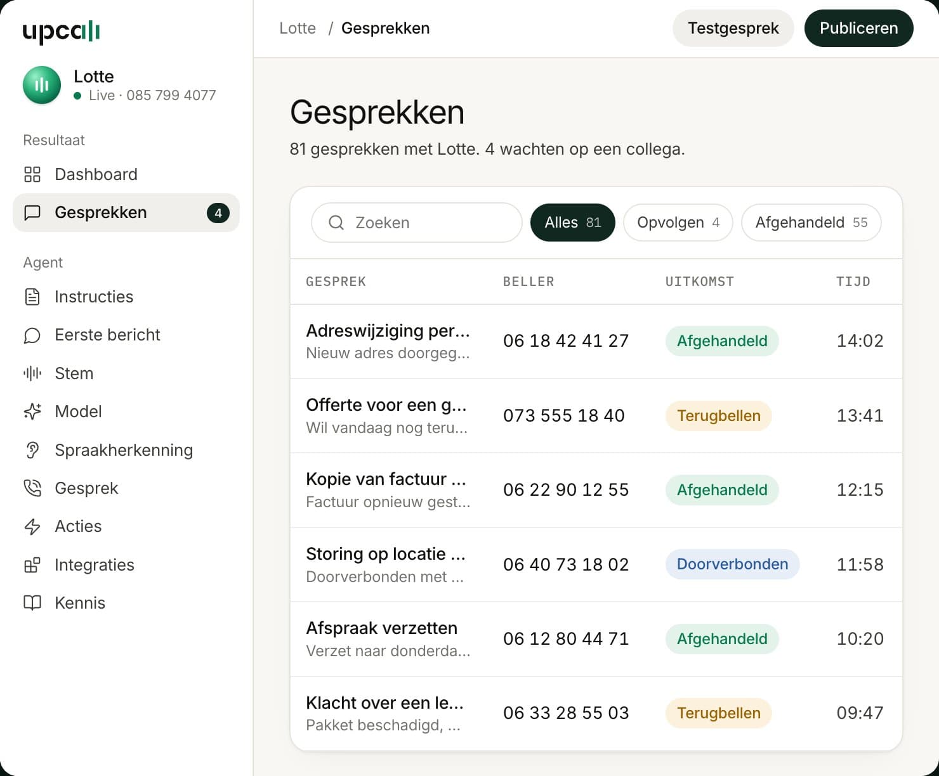Click the Gesprekken page heading
Image resolution: width=939 pixels, height=776 pixels.
378,112
